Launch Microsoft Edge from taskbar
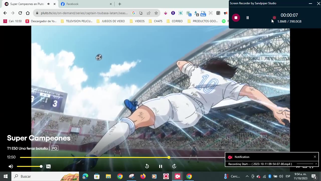Viewport: 321px width, 181px height. pos(85,176)
